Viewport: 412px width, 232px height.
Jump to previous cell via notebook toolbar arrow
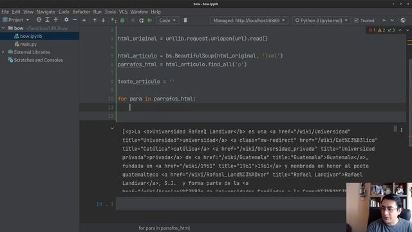tap(384, 20)
